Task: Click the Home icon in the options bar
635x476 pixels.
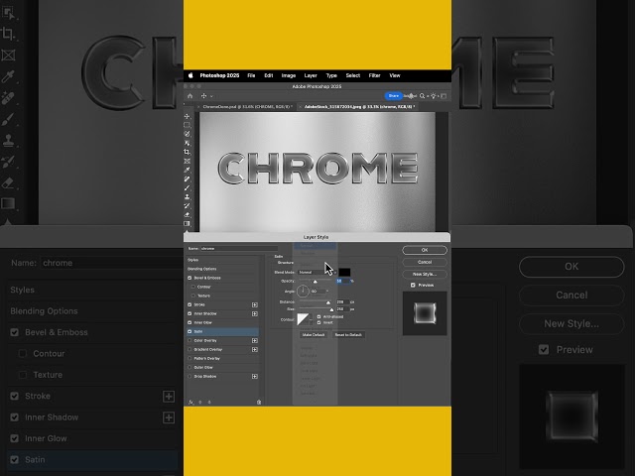Action: pyautogui.click(x=190, y=96)
